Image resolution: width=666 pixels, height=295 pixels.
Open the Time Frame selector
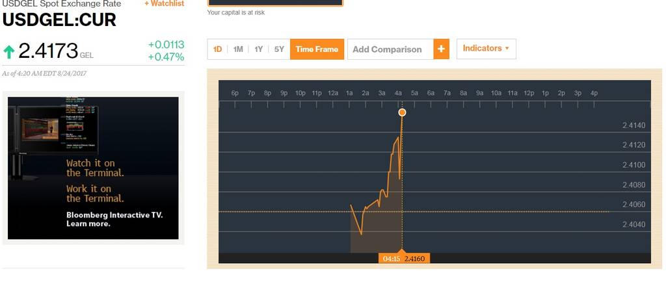point(317,49)
